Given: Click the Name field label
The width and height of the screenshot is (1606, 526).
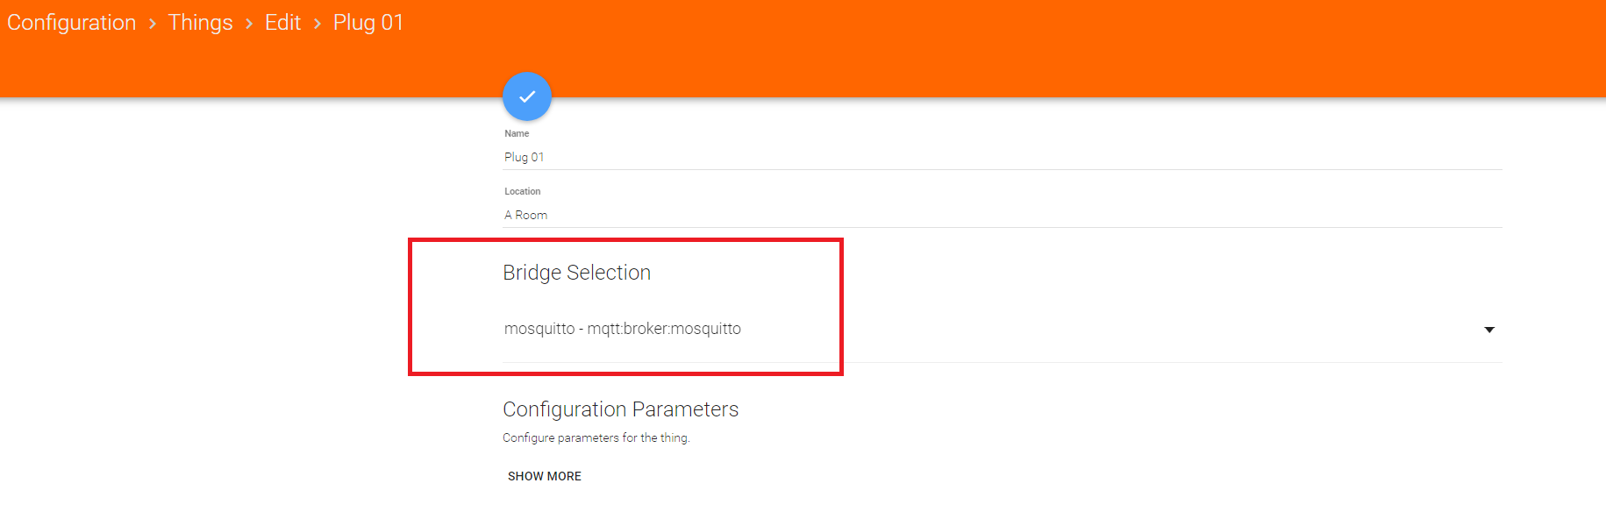Looking at the screenshot, I should [517, 133].
